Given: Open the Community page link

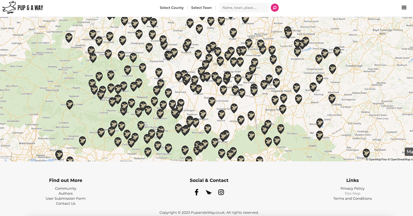Looking at the screenshot, I should [65, 188].
